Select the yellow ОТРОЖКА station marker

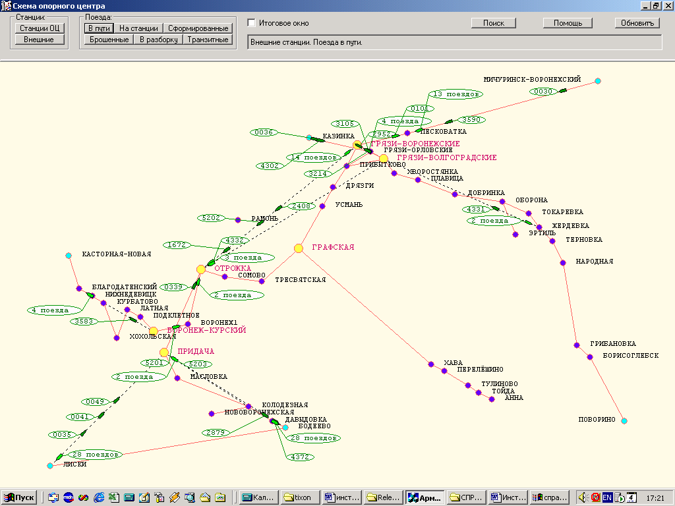pos(201,269)
